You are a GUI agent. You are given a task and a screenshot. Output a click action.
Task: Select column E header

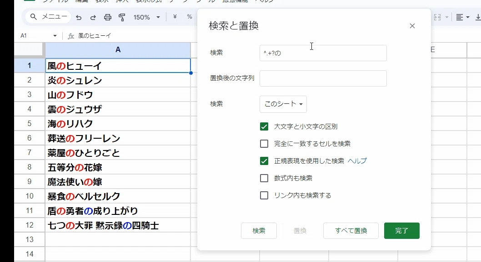tap(449, 50)
